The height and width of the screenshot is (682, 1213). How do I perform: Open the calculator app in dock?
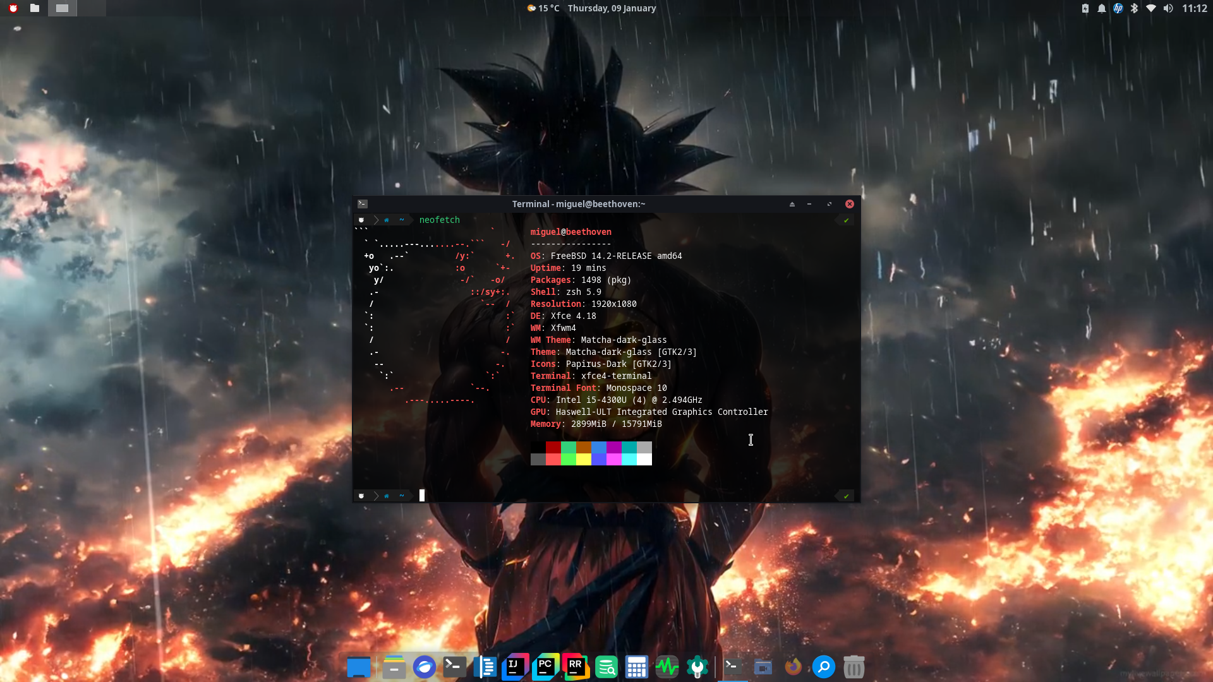pos(636,667)
